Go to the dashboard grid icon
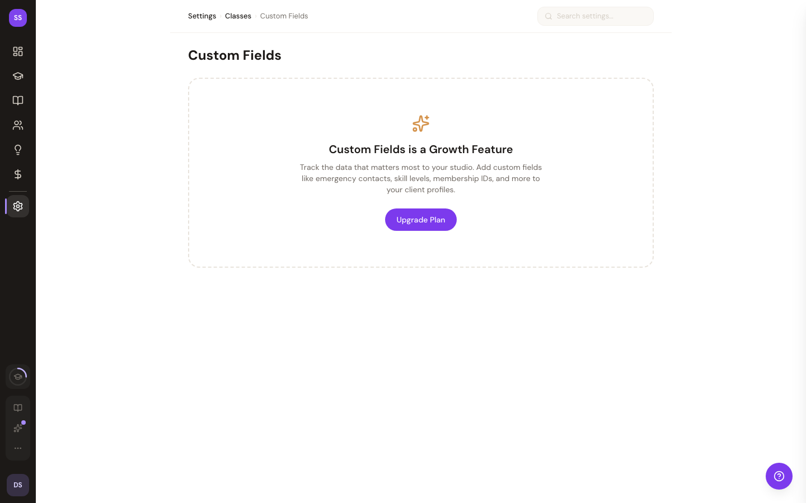The width and height of the screenshot is (806, 503). pyautogui.click(x=18, y=51)
